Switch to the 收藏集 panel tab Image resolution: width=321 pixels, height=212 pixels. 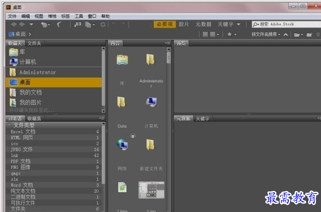click(34, 119)
